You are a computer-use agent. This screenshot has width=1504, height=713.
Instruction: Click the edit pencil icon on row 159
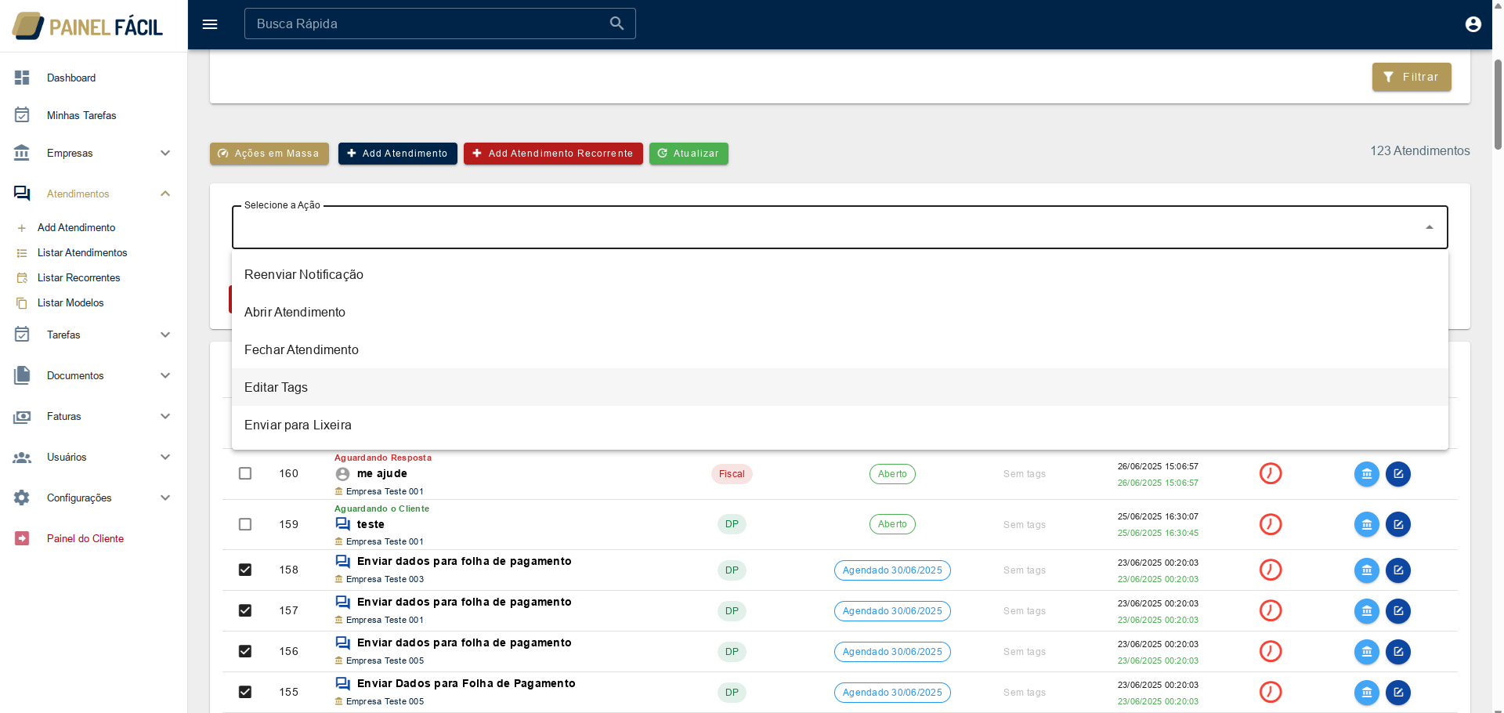tap(1398, 524)
